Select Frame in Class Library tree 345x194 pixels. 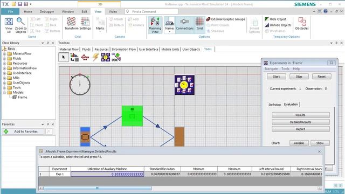(22, 97)
